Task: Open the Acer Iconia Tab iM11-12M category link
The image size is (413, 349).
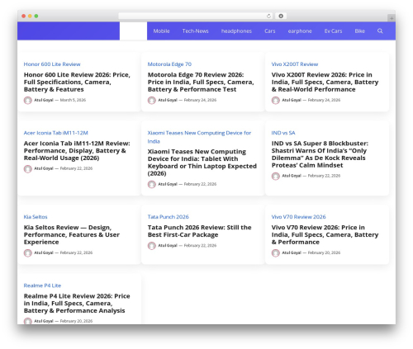Action: [x=56, y=133]
